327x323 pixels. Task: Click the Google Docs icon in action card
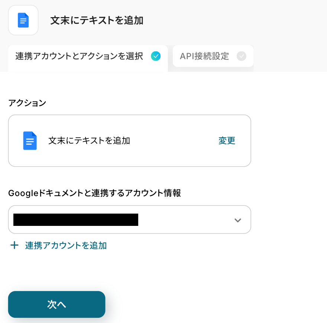tap(30, 141)
